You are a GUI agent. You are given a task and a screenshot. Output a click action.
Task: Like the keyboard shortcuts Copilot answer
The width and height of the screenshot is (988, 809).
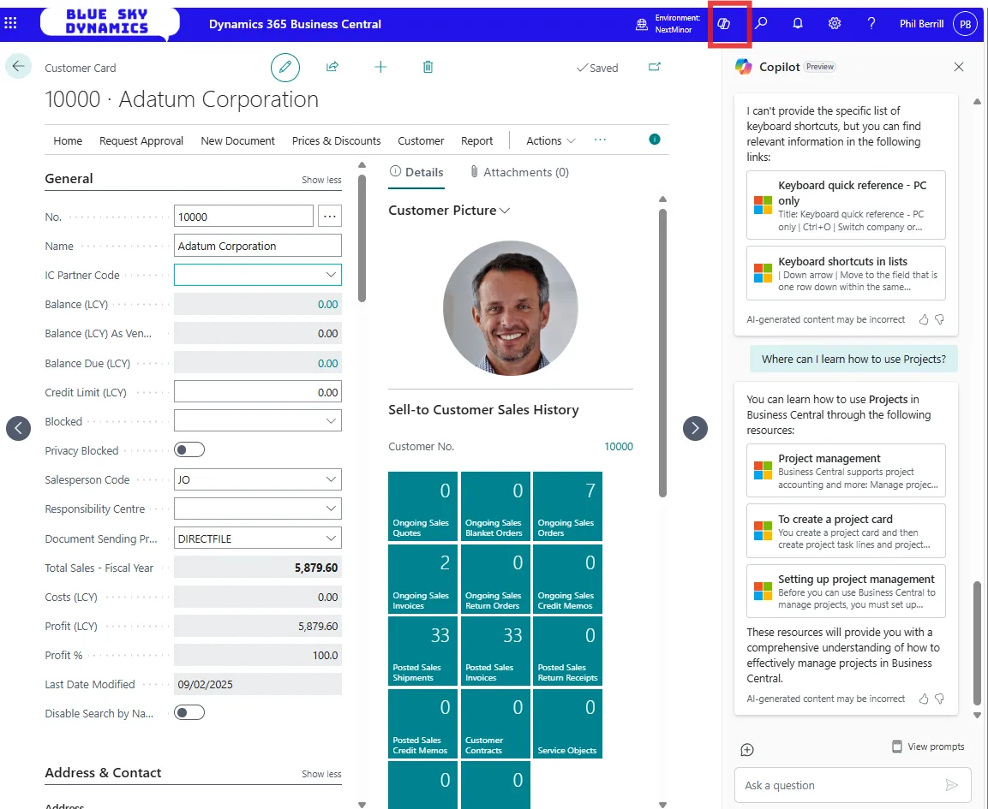[x=924, y=320]
